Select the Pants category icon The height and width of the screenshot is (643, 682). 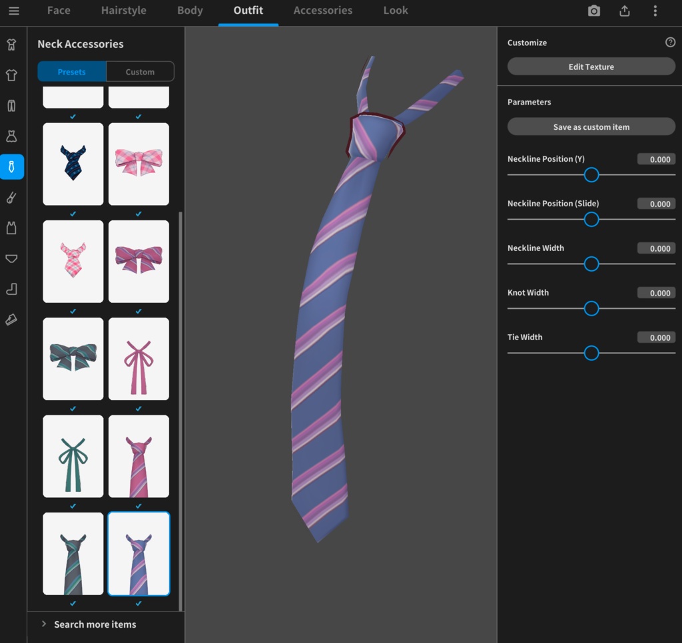pos(11,105)
